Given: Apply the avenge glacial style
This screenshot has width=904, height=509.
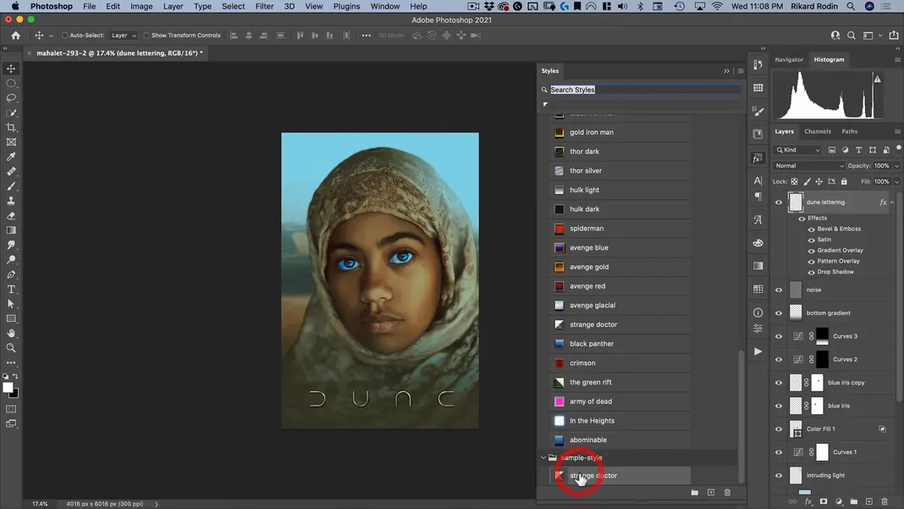Looking at the screenshot, I should [x=620, y=305].
